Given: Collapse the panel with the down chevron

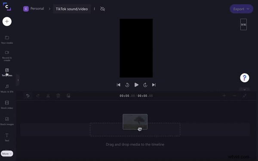Looking at the screenshot, I should (245, 90).
